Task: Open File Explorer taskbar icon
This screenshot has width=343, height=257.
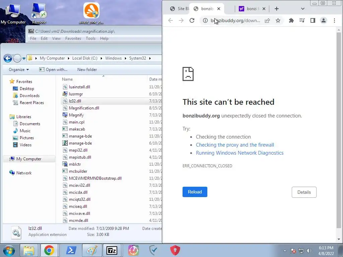Action: click(29, 250)
